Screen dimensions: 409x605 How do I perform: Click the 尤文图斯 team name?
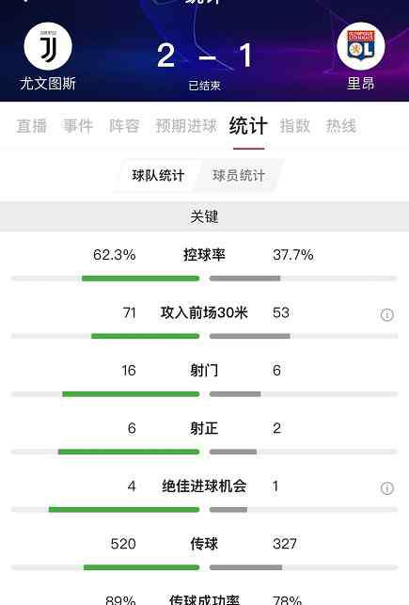coord(48,84)
